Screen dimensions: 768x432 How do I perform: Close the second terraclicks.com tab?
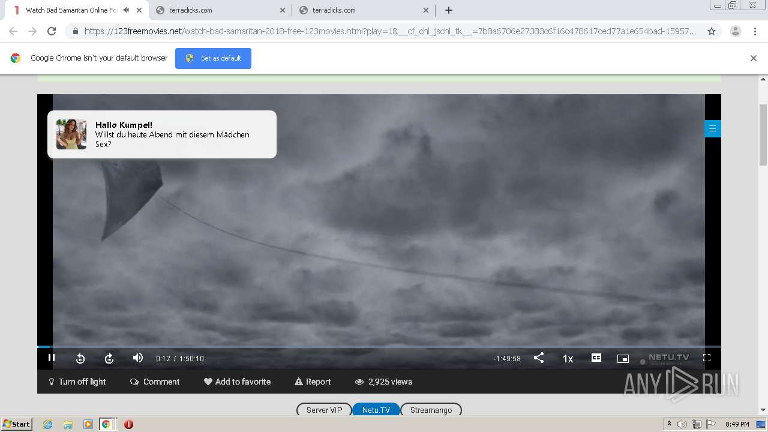coord(426,10)
